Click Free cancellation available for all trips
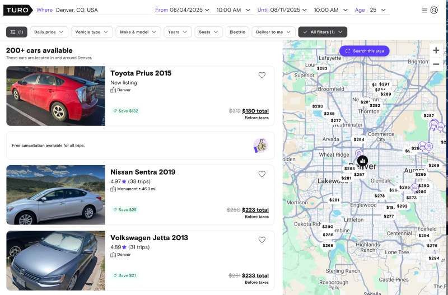This screenshot has height=295, width=448. [x=48, y=146]
